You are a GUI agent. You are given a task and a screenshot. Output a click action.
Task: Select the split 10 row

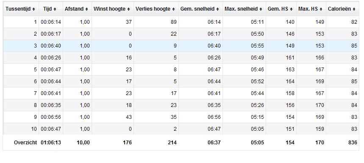(x=181, y=129)
